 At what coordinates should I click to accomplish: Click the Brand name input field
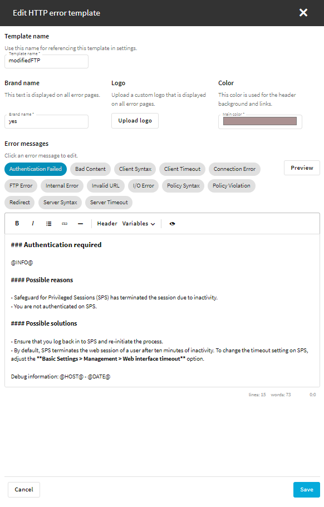47,121
